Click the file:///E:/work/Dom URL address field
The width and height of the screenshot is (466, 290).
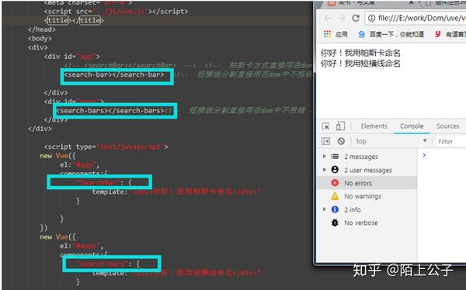[x=416, y=18]
